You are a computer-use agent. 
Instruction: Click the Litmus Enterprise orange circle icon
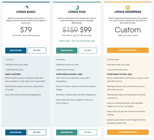coord(128,7)
